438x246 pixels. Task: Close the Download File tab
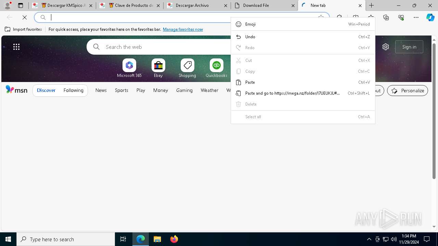[293, 5]
